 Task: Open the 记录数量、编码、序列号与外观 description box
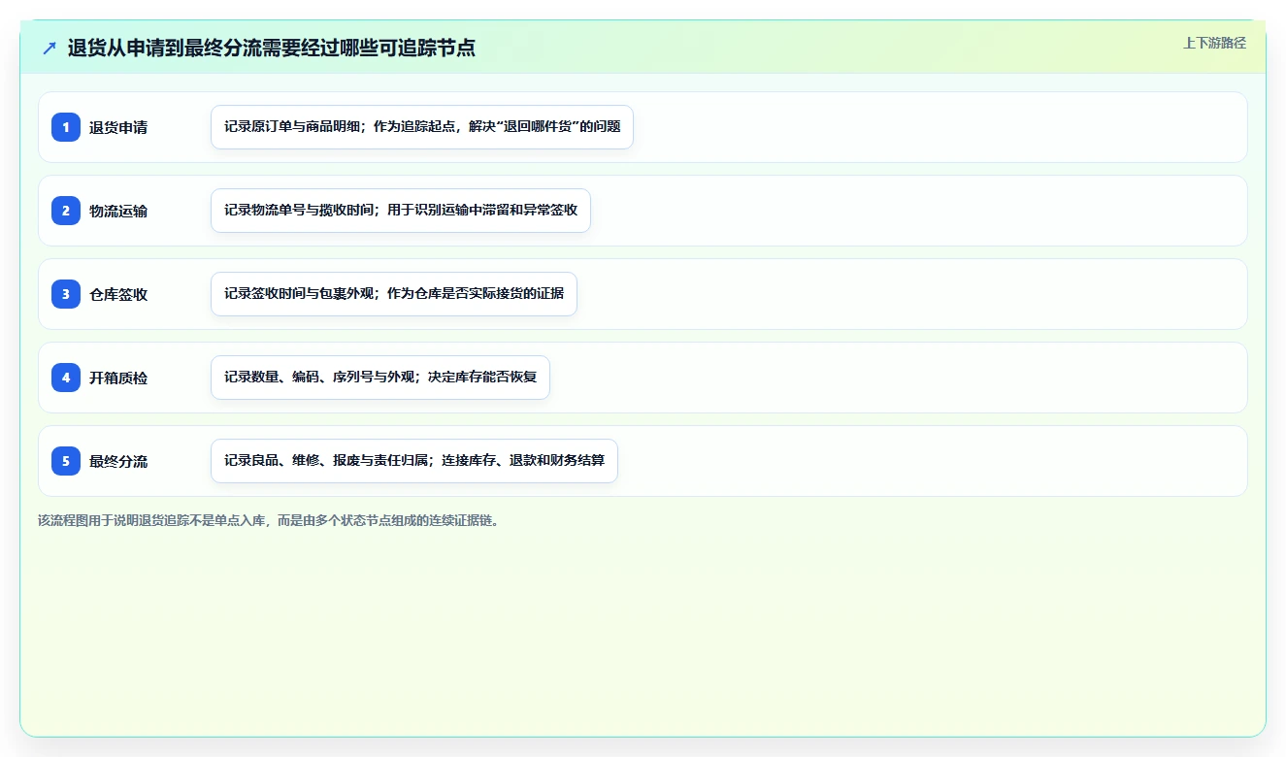[x=380, y=378]
